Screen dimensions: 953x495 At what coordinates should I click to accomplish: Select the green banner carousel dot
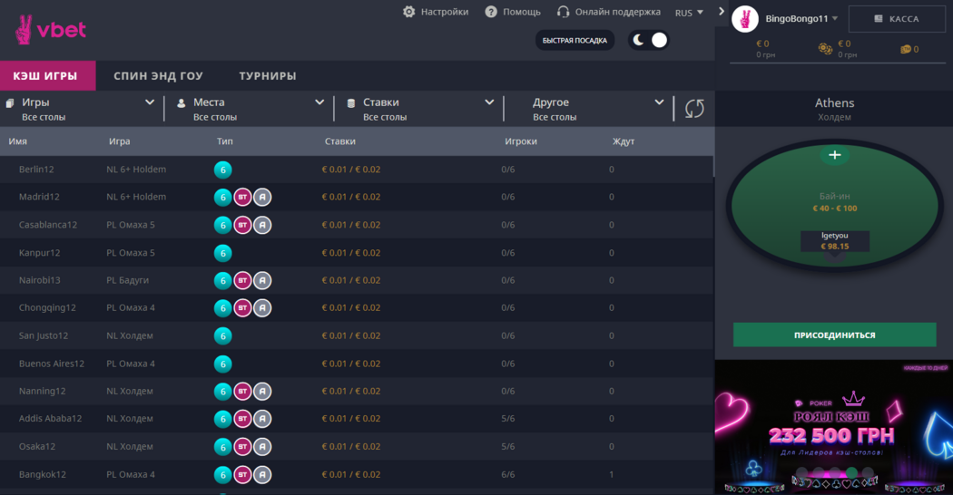point(850,473)
